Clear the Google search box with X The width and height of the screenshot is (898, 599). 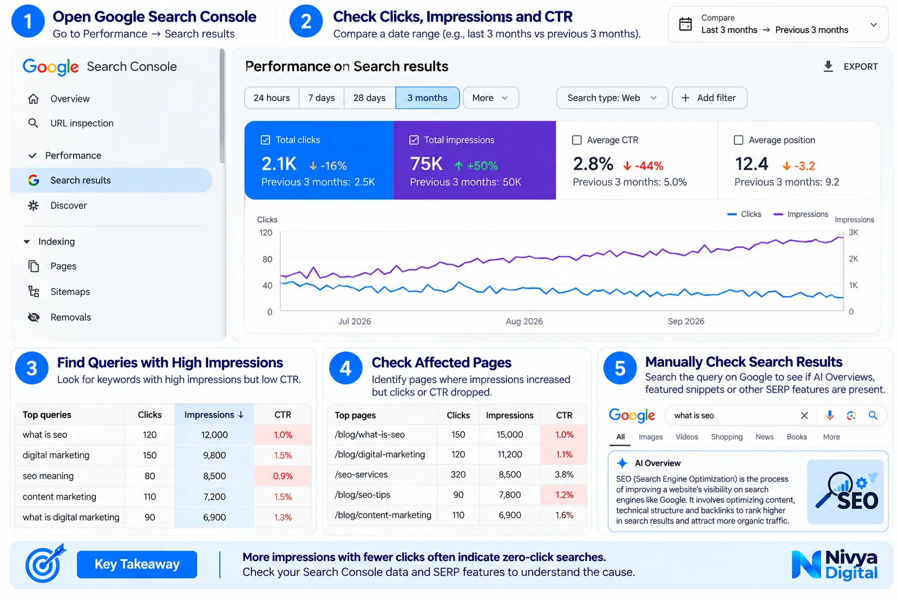click(804, 415)
